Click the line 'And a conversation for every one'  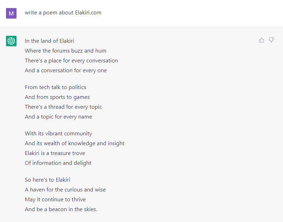click(66, 70)
